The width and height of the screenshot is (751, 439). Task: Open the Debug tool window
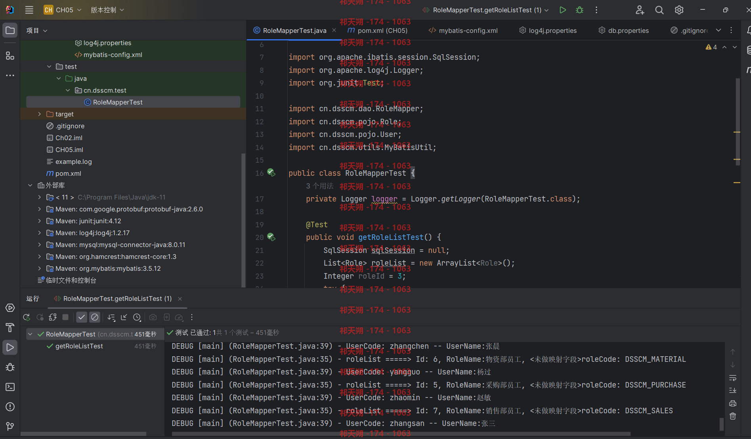click(x=10, y=367)
